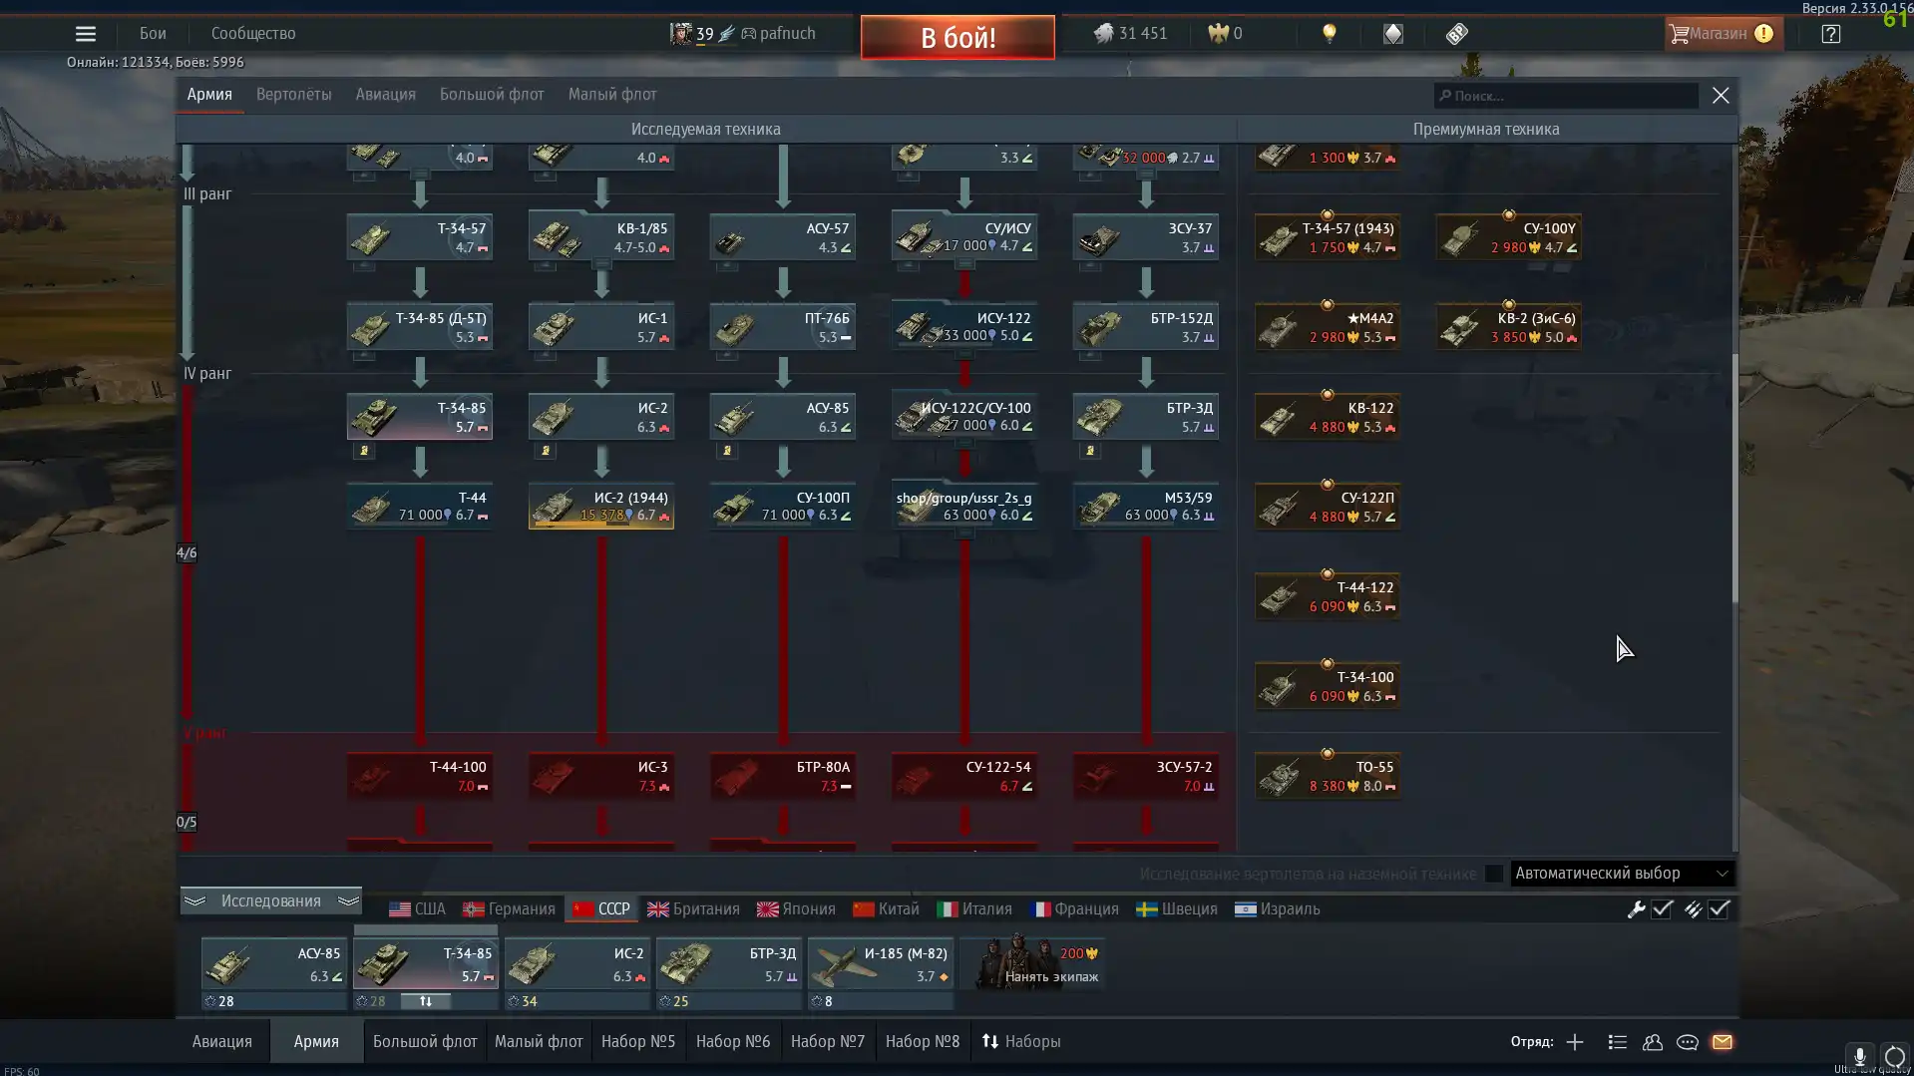Toggle helicopter research on ground vehicles checkbox
Screen dimensions: 1914x1076
coord(1494,874)
